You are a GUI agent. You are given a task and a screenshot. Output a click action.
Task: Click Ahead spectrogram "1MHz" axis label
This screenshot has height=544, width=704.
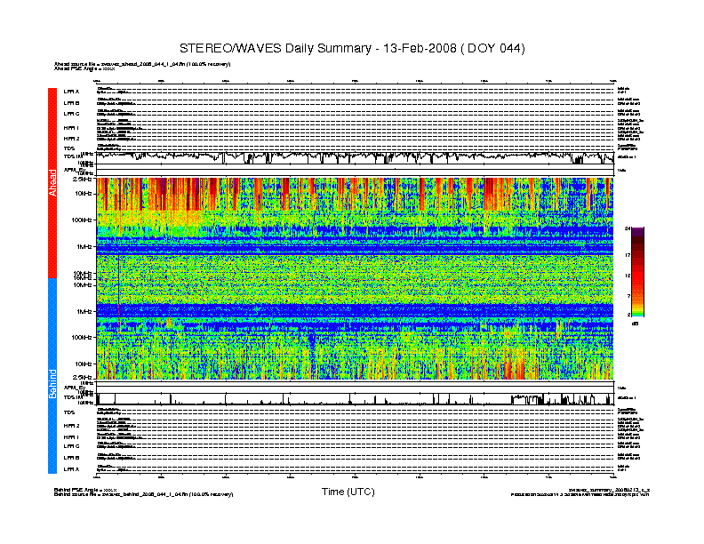point(84,247)
